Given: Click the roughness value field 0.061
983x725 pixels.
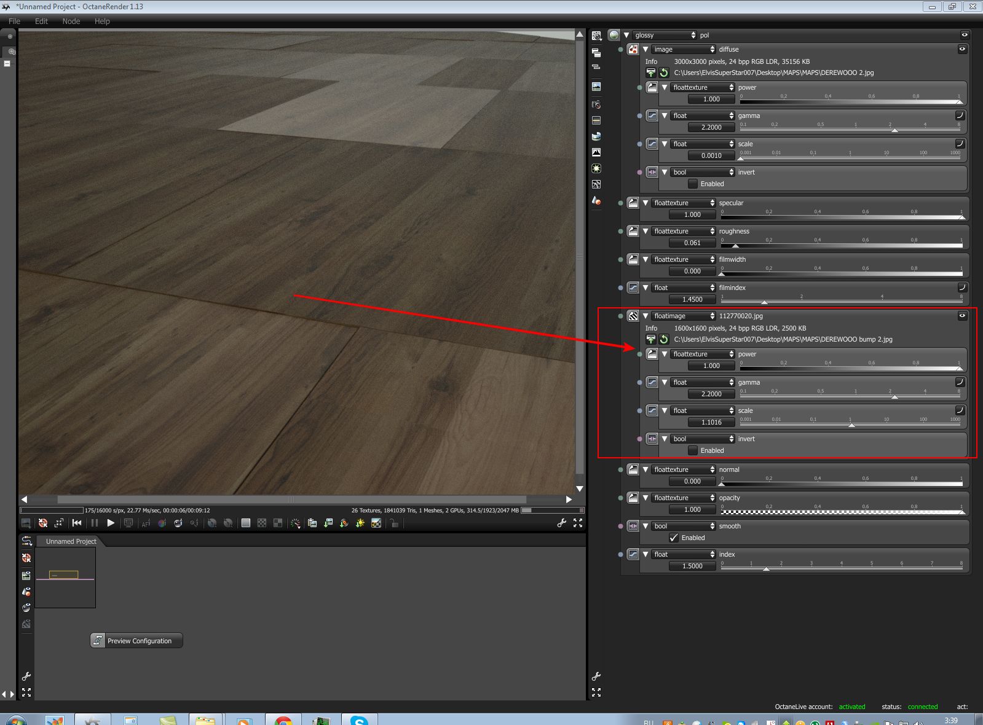Looking at the screenshot, I should click(692, 243).
